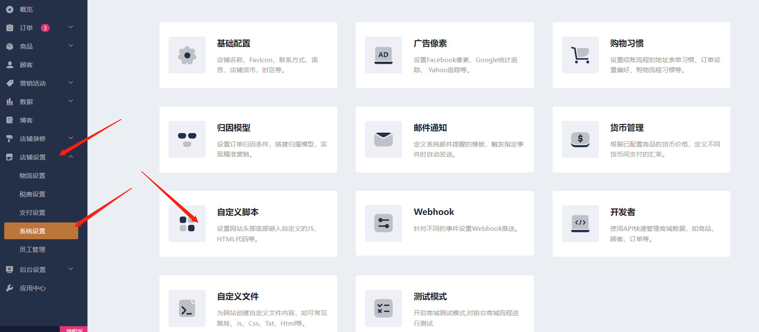Go to 物流设置 submenu item

(x=32, y=175)
